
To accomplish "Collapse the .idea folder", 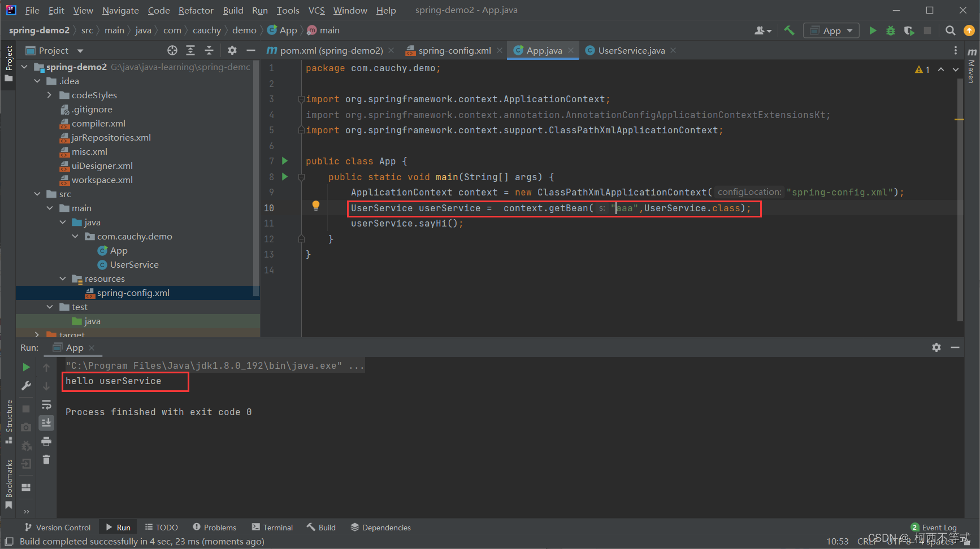I will (37, 81).
